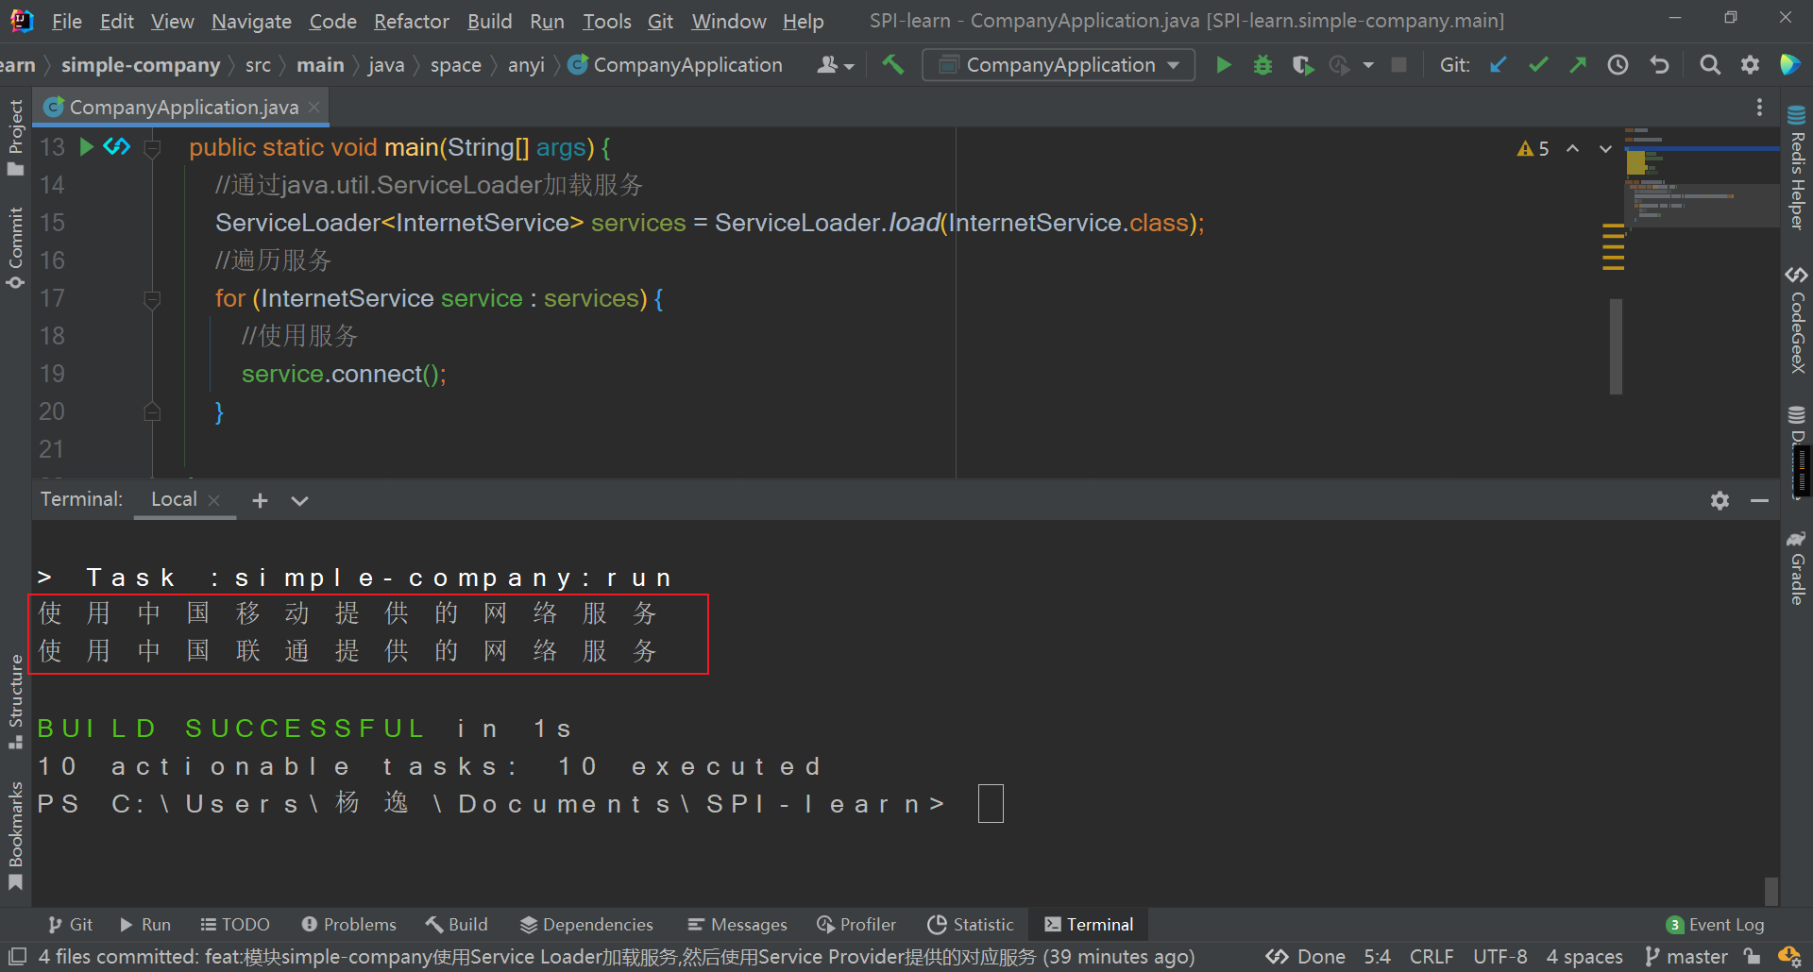
Task: Click the green Run button in toolbar
Action: pyautogui.click(x=1224, y=65)
